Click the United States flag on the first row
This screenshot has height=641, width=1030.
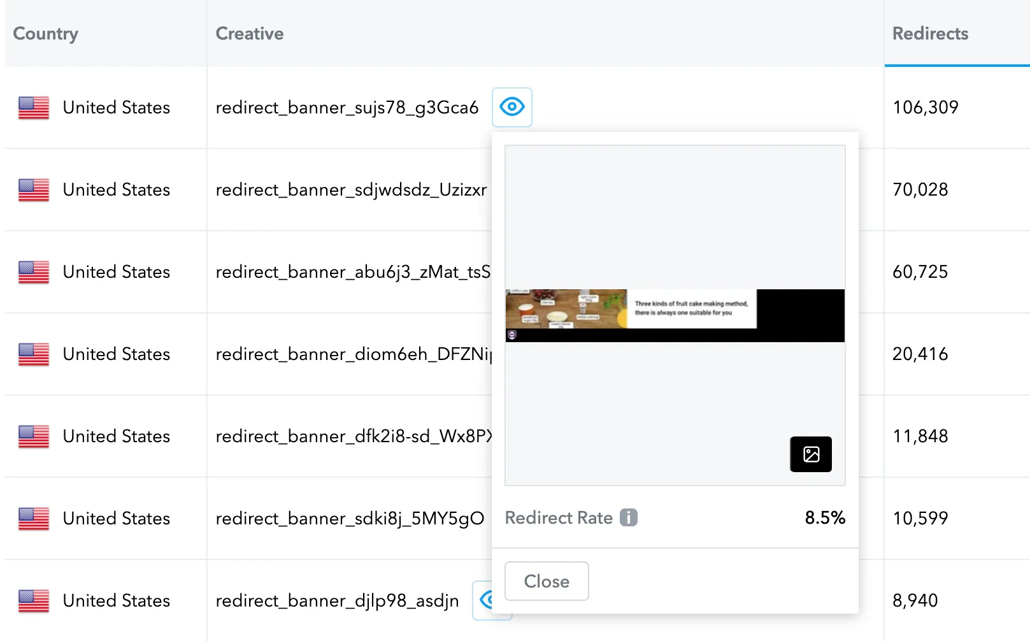(33, 107)
